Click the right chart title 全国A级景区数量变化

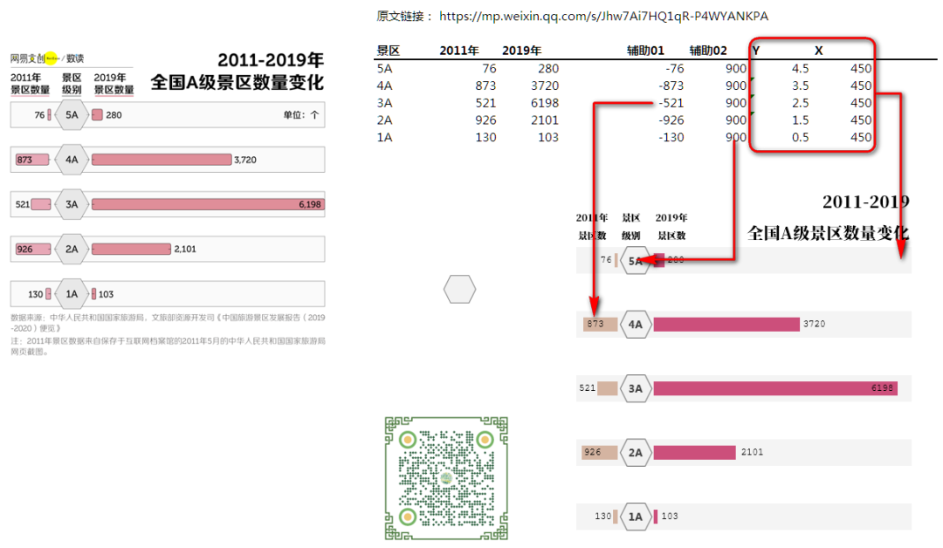tap(828, 233)
